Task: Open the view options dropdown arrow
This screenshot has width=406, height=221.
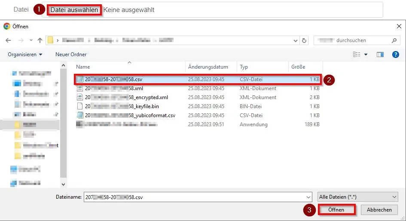Action: point(366,54)
